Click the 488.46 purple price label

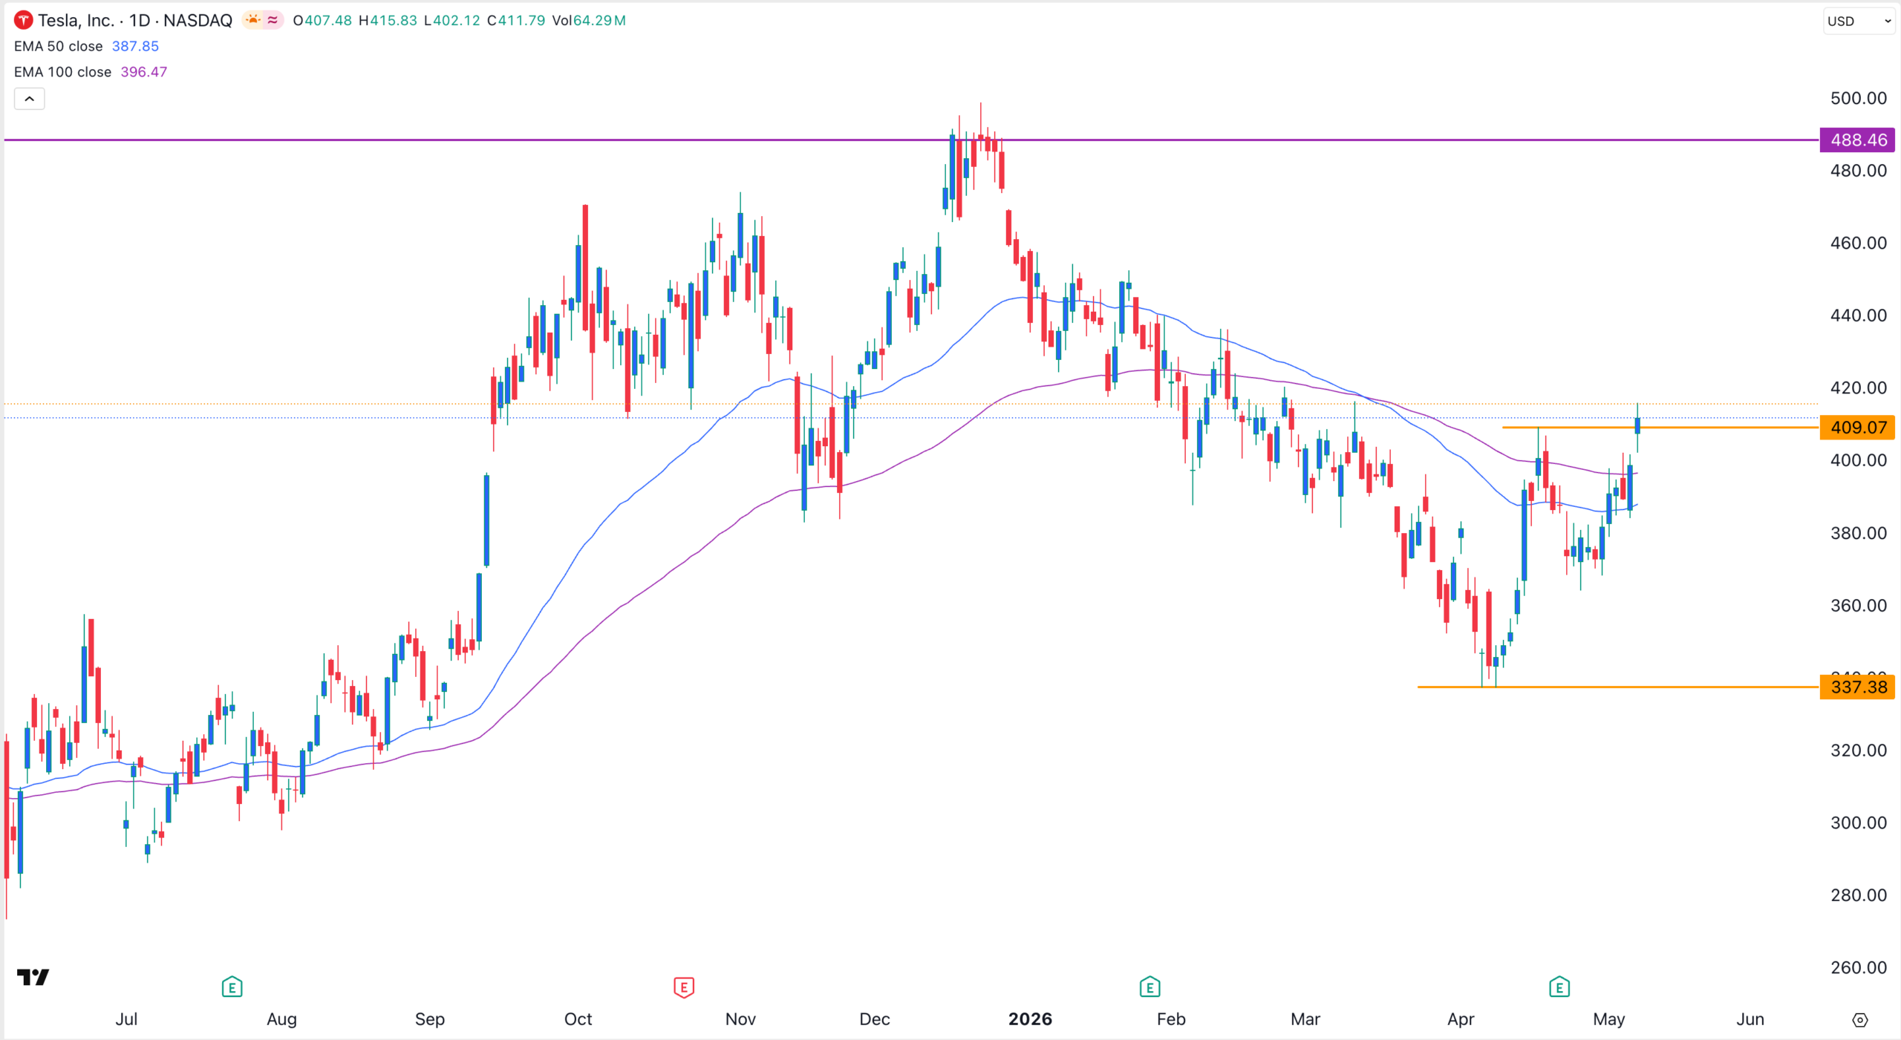click(x=1857, y=140)
